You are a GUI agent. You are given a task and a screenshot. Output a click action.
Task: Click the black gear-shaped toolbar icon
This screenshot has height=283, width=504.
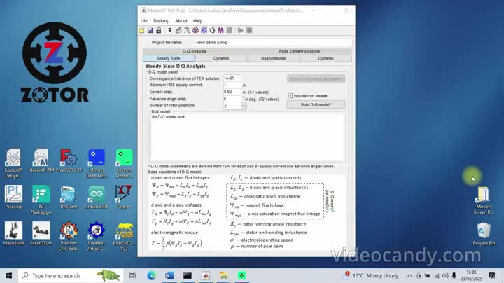(212, 31)
